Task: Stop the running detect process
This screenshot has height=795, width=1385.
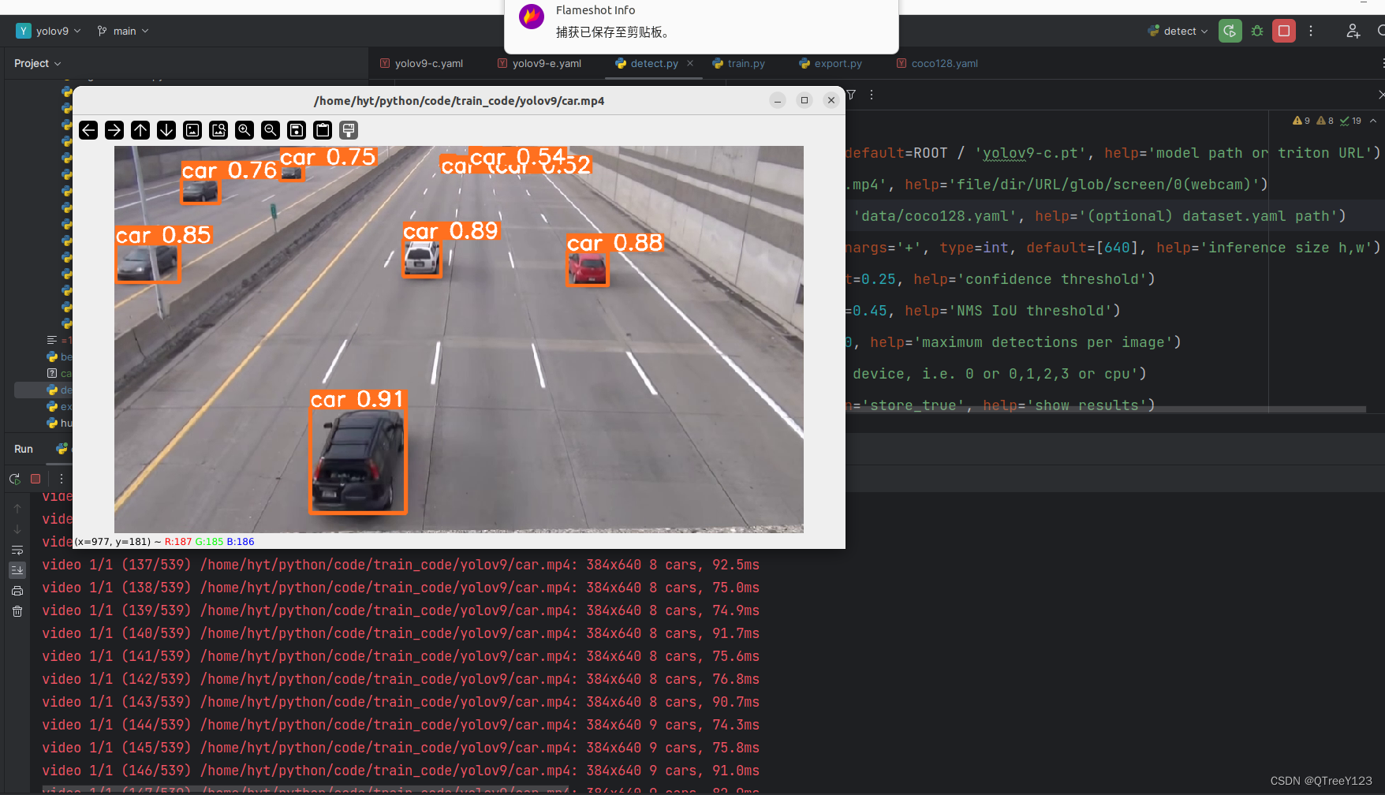Action: 1284,31
